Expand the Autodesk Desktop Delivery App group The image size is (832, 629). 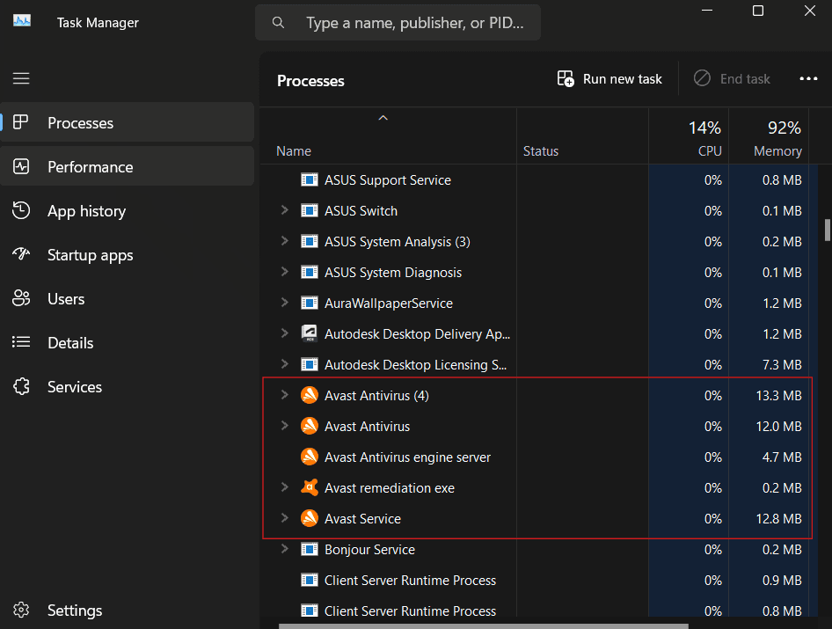coord(284,333)
